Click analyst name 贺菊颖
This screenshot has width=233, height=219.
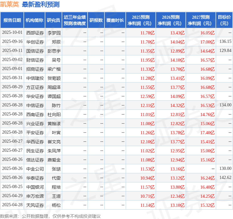pyautogui.click(x=54, y=78)
